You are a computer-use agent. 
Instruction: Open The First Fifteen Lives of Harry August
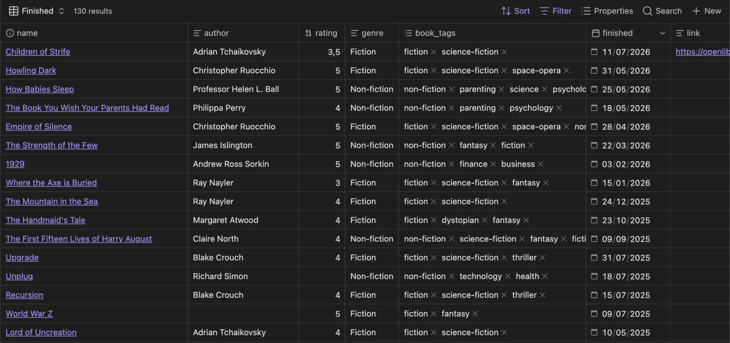79,239
